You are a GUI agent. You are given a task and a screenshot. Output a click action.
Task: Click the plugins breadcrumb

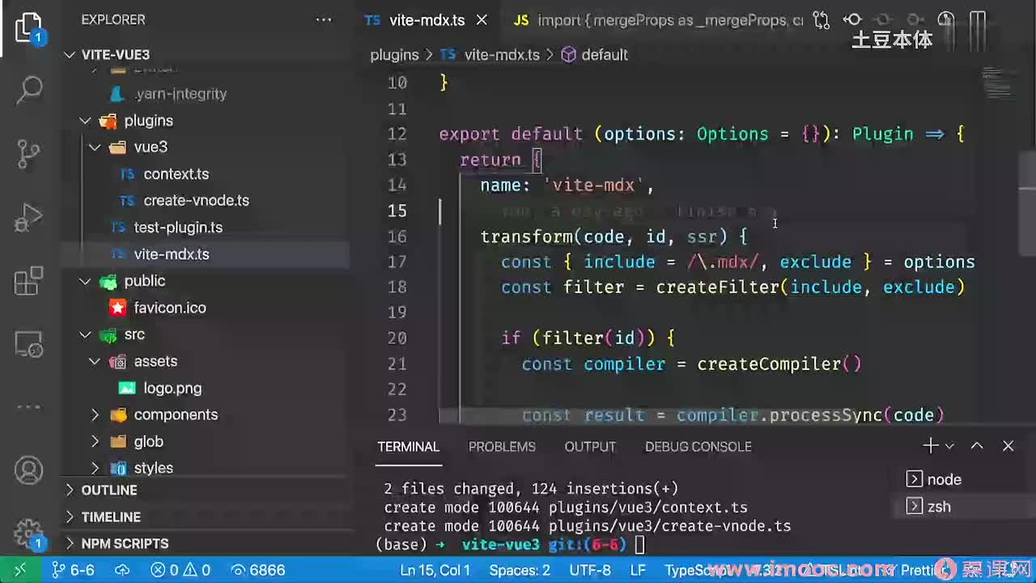click(x=394, y=55)
